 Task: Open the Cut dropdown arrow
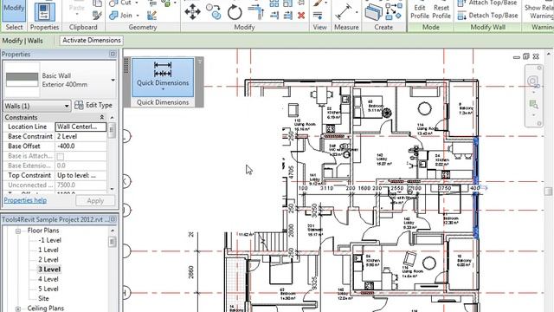click(137, 3)
